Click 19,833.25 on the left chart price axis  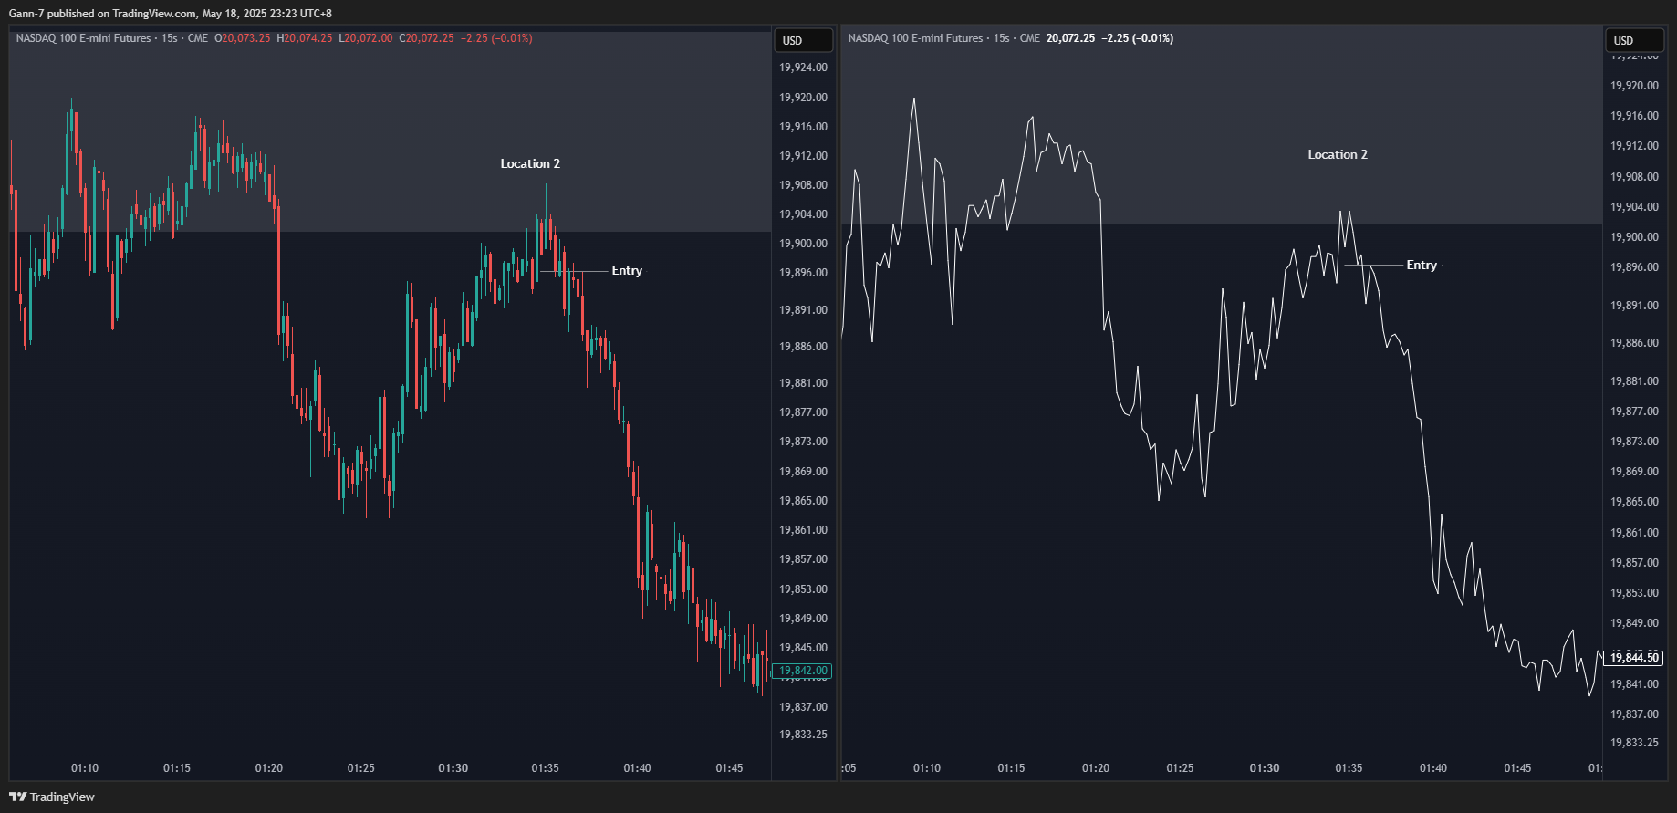pos(803,735)
